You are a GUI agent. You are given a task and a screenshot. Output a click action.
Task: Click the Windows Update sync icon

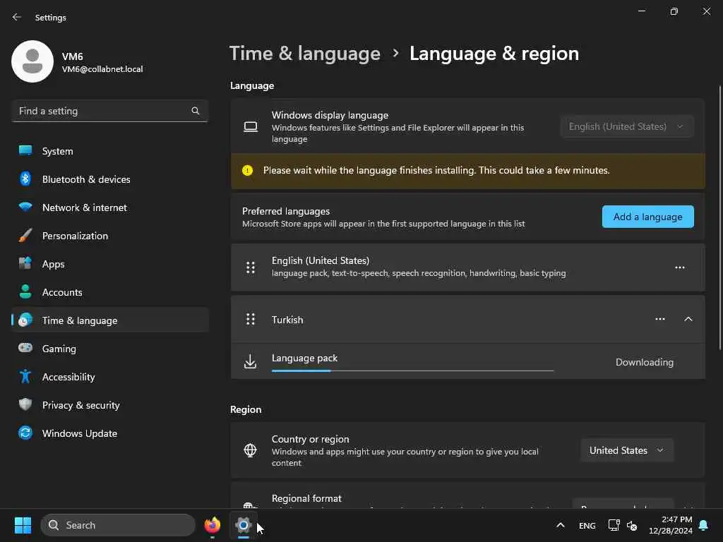pyautogui.click(x=25, y=433)
